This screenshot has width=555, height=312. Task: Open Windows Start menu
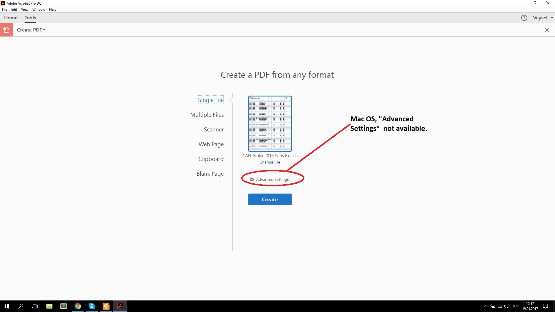point(7,306)
